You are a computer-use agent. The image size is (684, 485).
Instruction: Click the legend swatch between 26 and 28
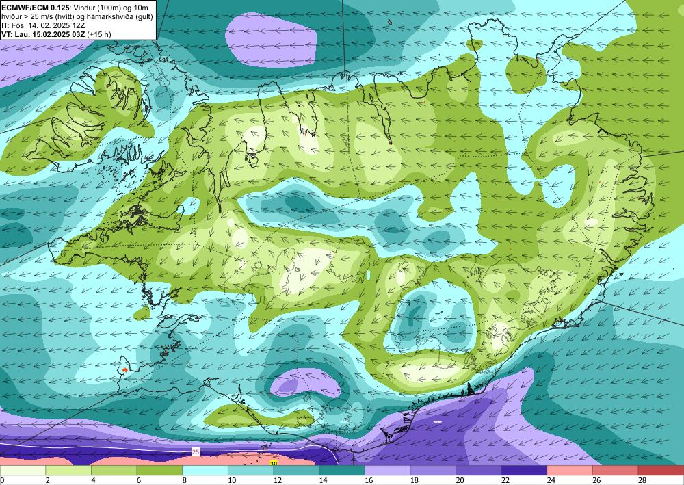click(x=615, y=471)
